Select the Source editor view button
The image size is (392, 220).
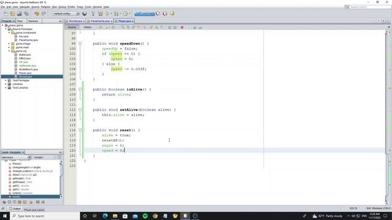72,27
